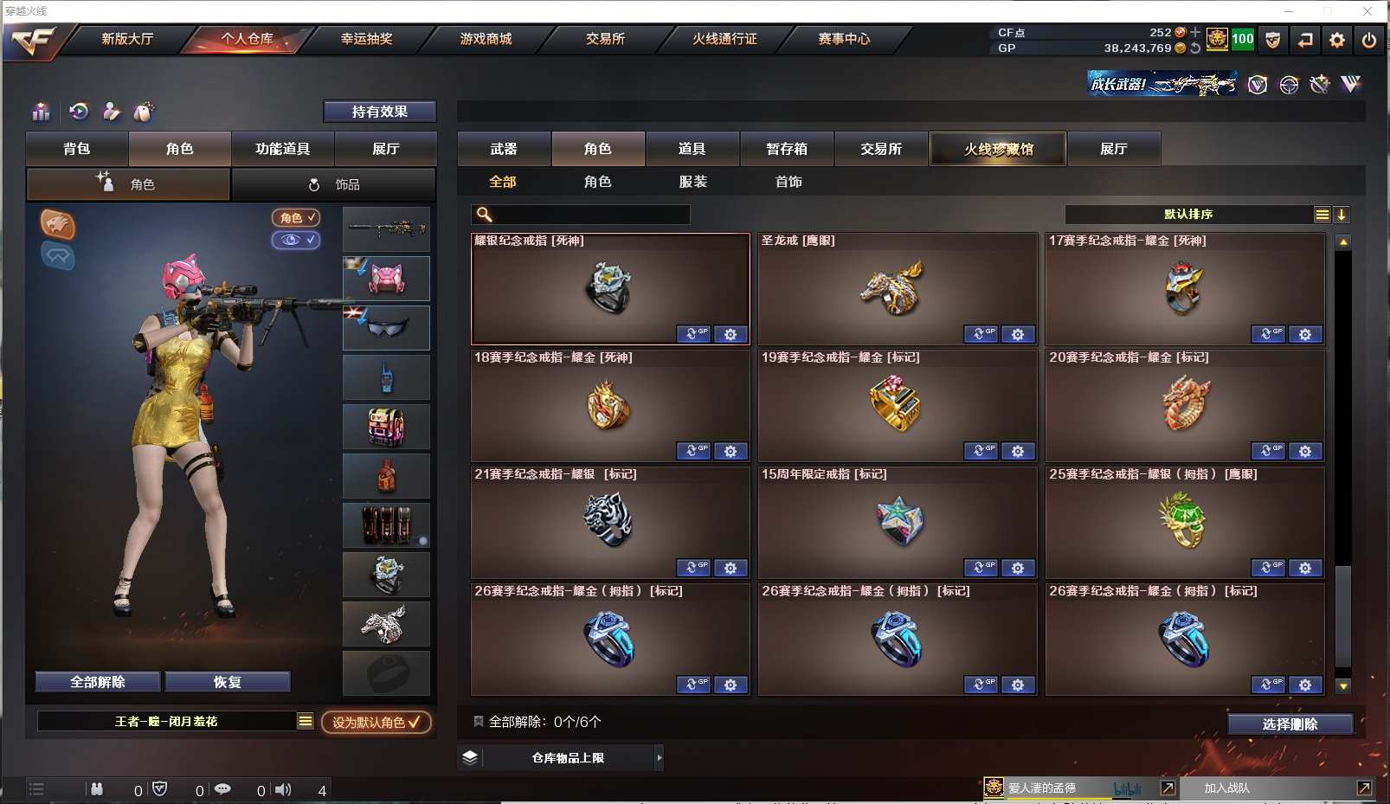The height and width of the screenshot is (804, 1390).
Task: Open the 游戏商城 menu
Action: click(486, 39)
